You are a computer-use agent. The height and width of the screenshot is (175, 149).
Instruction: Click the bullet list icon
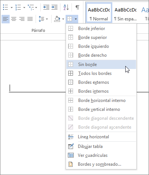point(6,7)
